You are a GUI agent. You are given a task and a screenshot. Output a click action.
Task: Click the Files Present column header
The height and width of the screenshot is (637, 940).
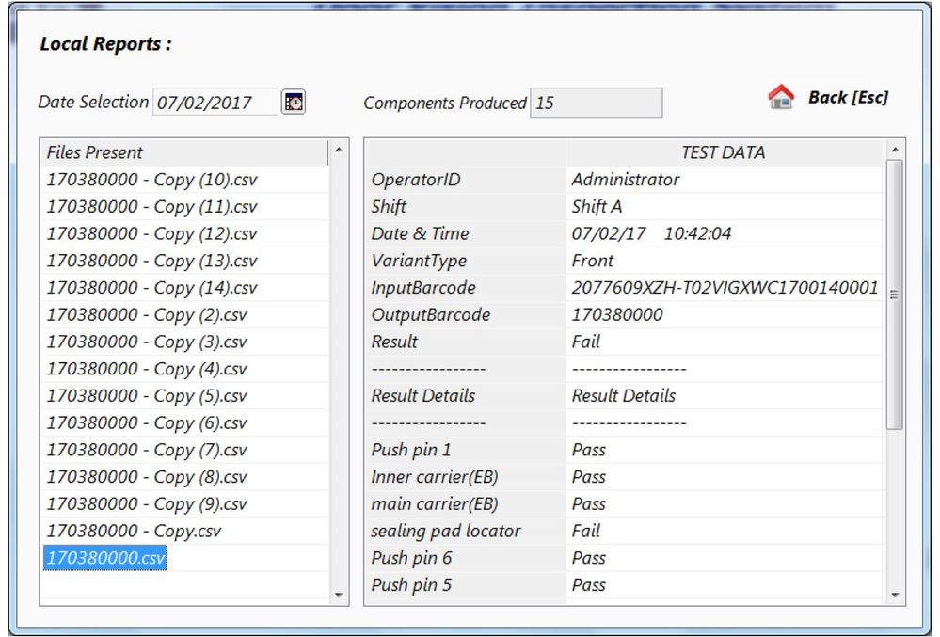click(x=184, y=152)
